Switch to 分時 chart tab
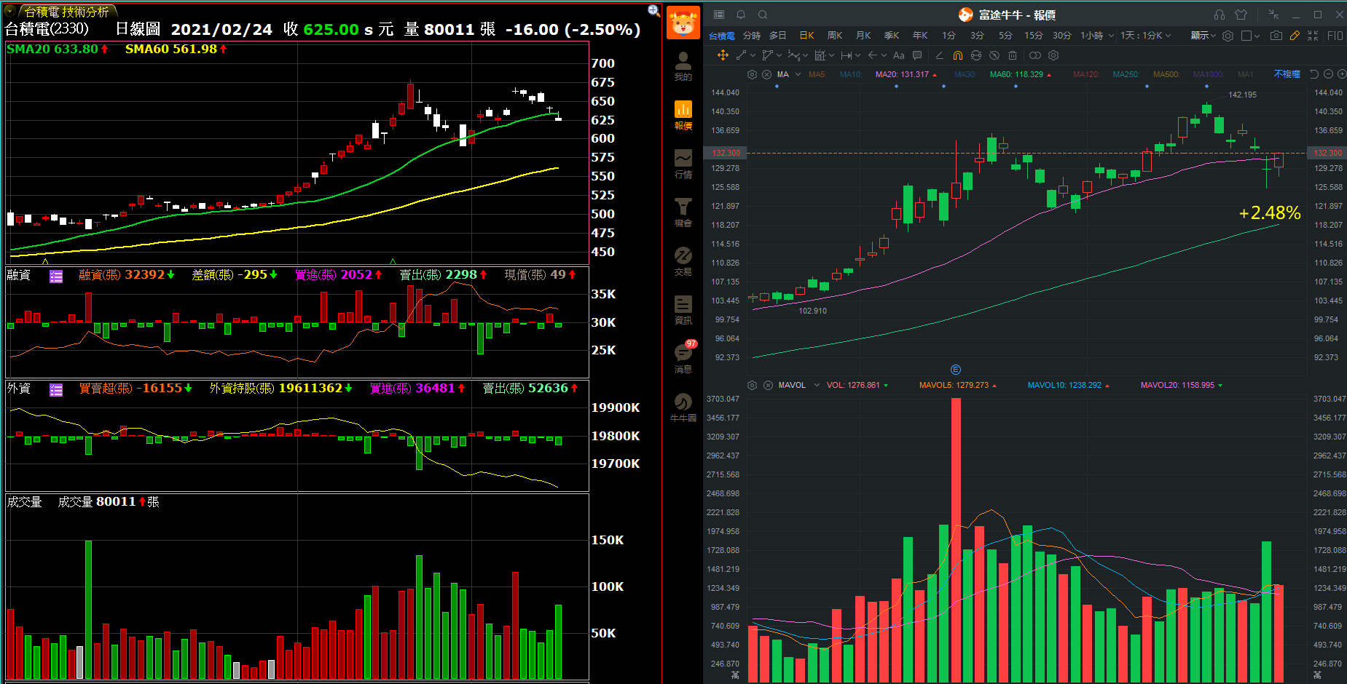1347x684 pixels. tap(752, 35)
